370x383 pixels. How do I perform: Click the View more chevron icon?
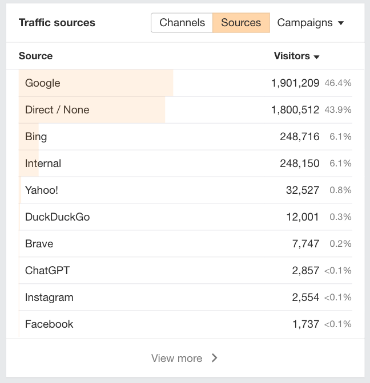click(215, 358)
